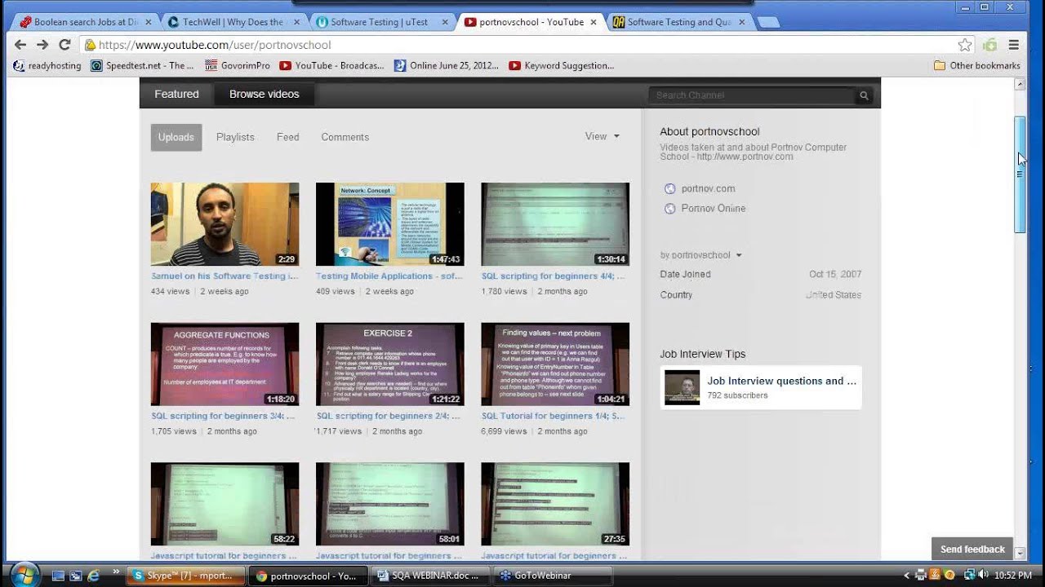Image resolution: width=1045 pixels, height=587 pixels.
Task: Open the YouTube - Broadcas... bookmark
Action: (x=331, y=65)
